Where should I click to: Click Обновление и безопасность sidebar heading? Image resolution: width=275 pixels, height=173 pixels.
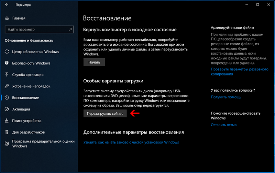pyautogui.click(x=29, y=41)
